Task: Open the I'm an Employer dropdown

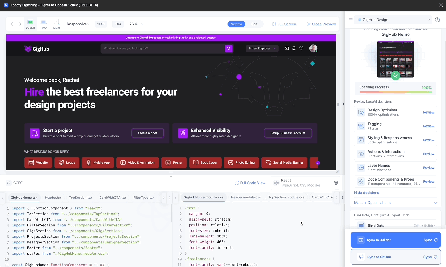Action: pyautogui.click(x=262, y=49)
